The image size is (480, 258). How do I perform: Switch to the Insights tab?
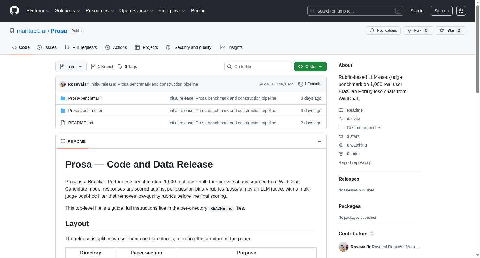[231, 47]
